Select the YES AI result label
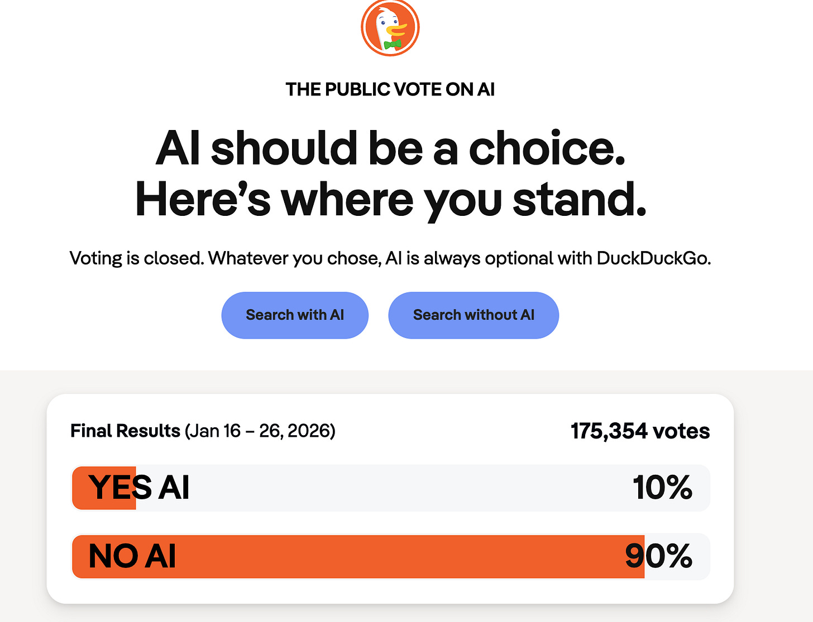Viewport: 813px width, 622px height. pos(139,488)
